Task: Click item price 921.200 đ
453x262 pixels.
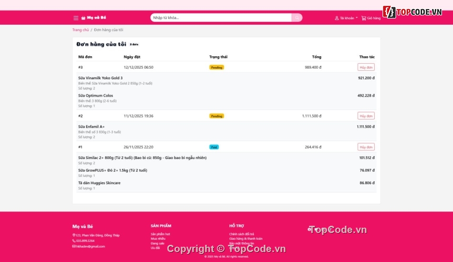Action: pos(366,78)
